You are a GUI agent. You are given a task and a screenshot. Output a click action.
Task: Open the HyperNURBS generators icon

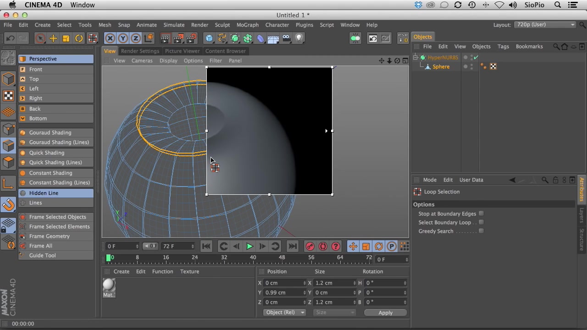[235, 38]
